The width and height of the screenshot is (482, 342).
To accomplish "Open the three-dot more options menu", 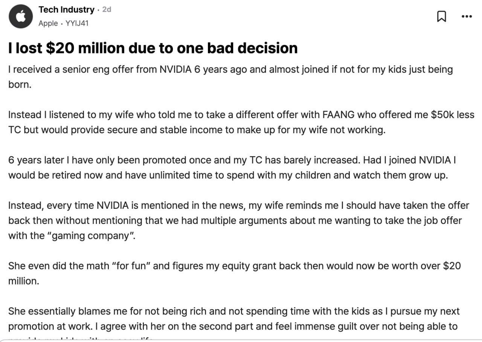I will pos(467,16).
